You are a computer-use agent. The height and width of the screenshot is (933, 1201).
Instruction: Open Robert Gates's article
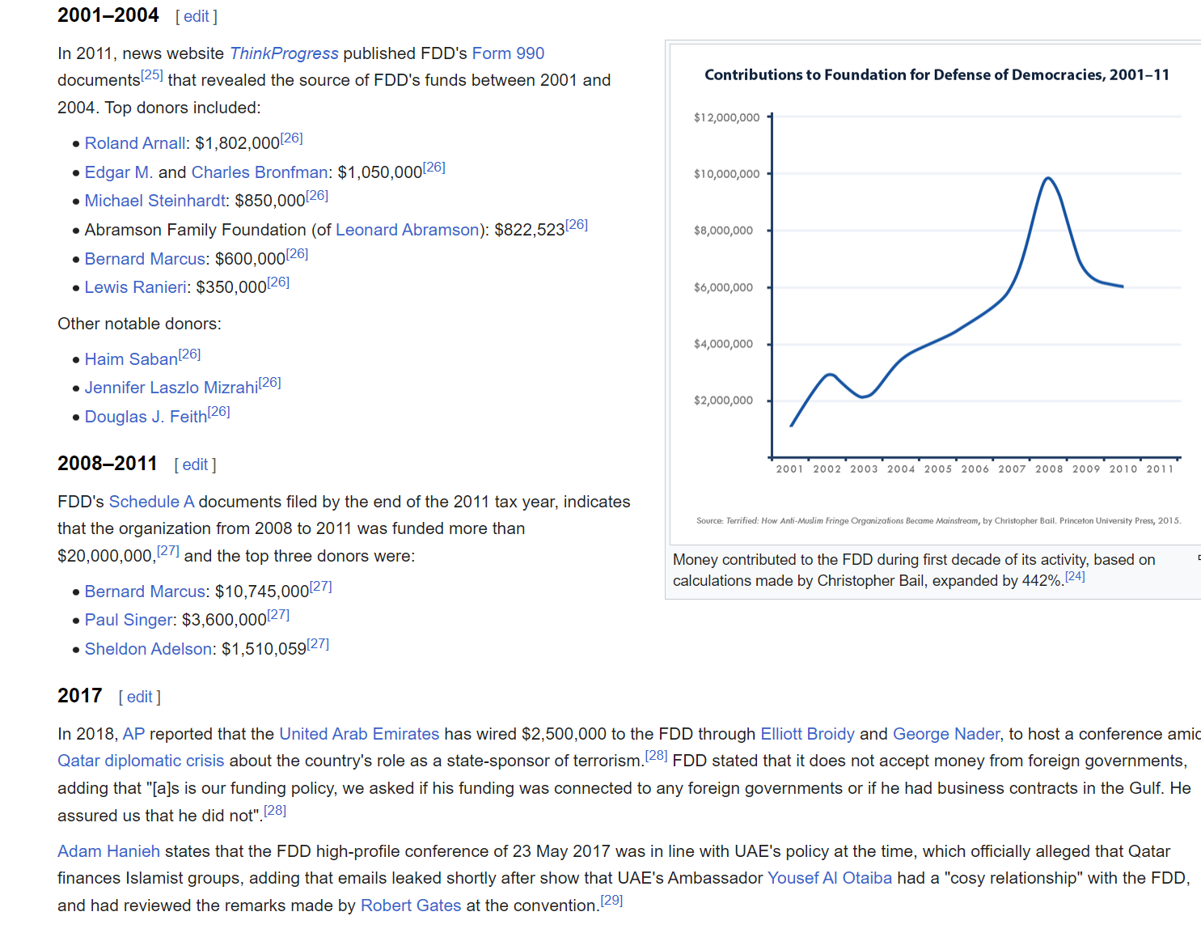click(x=411, y=905)
